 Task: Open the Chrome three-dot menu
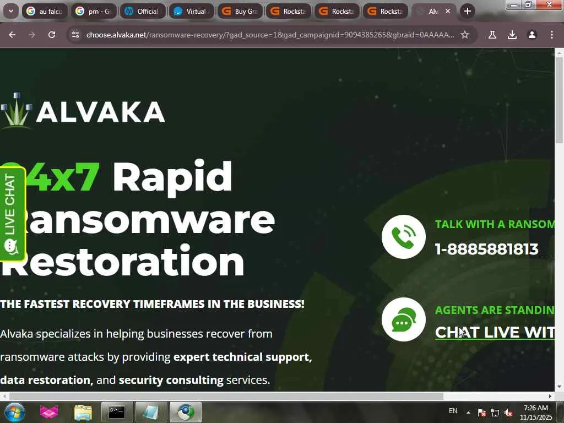click(552, 35)
